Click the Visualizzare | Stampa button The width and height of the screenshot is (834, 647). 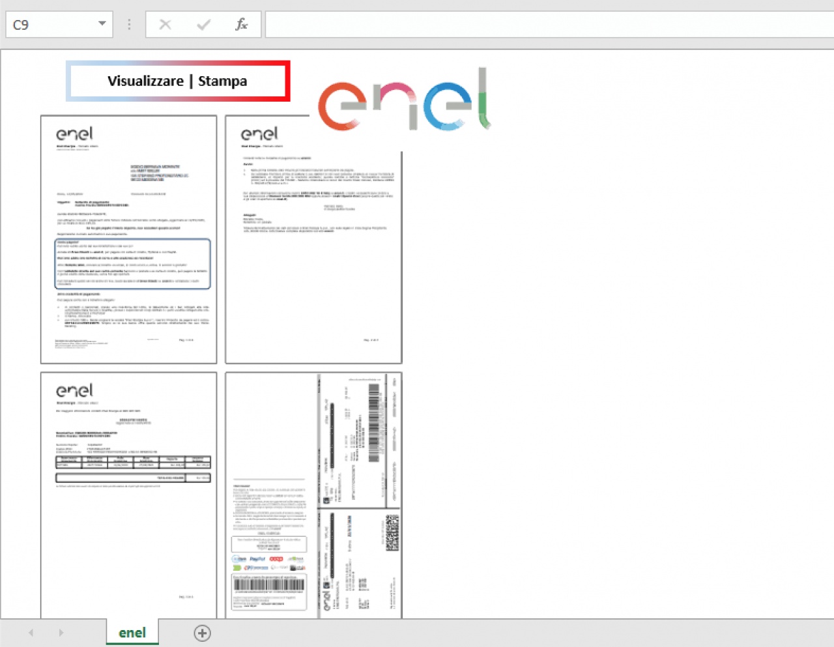click(x=178, y=81)
